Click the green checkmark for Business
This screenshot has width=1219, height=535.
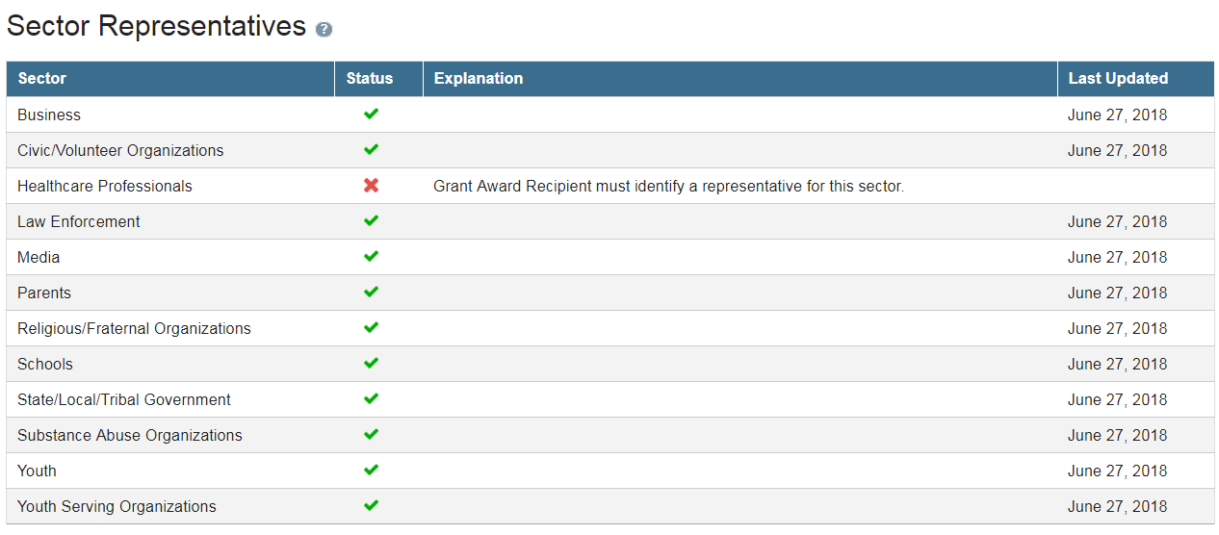(x=371, y=115)
